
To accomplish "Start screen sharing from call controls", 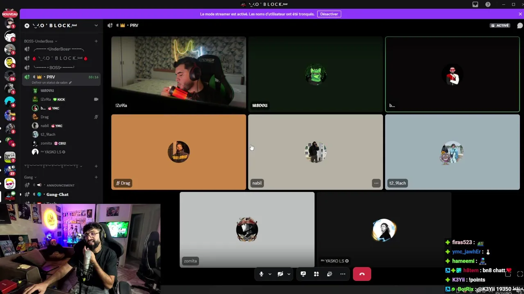I will coord(303,274).
